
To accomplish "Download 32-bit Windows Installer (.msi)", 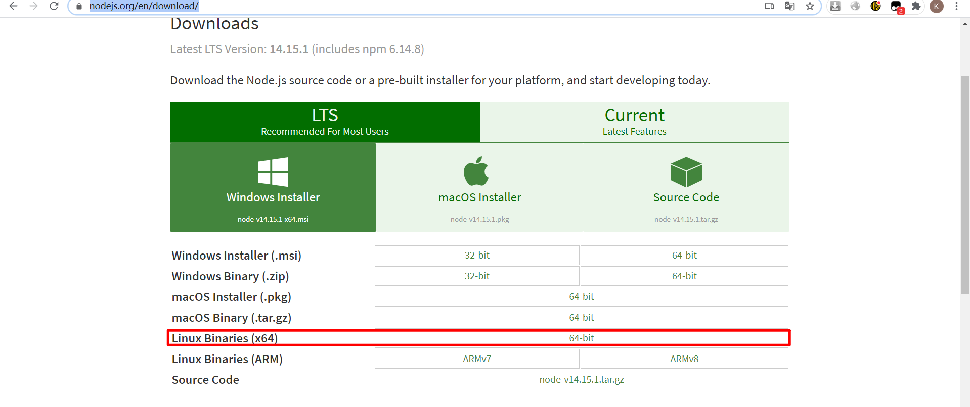I will point(477,256).
